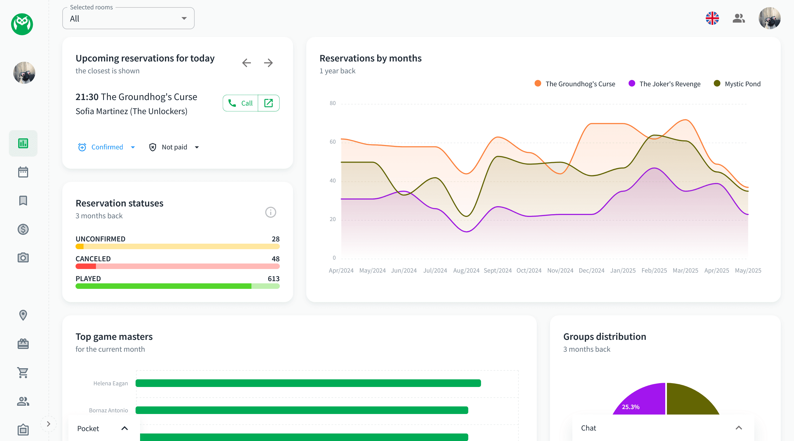Image resolution: width=794 pixels, height=441 pixels.
Task: Open locations via the map pin icon
Action: point(23,315)
